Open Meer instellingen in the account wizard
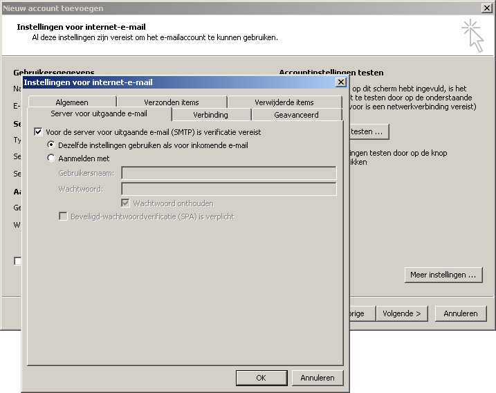 pyautogui.click(x=443, y=275)
